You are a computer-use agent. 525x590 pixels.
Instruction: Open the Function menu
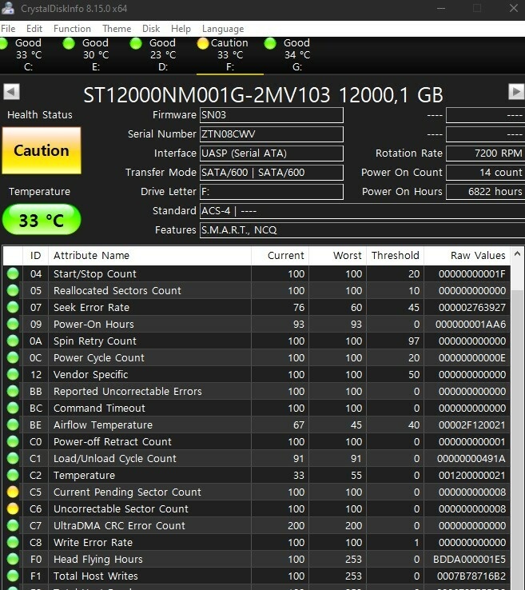click(x=72, y=29)
